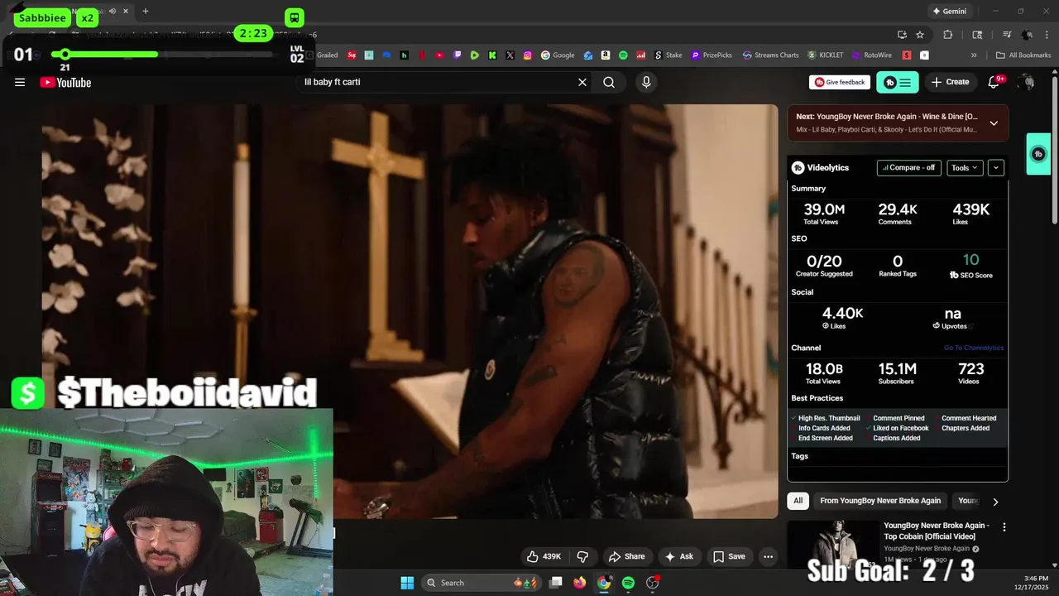
Task: Open the Streams Charts bookmark
Action: 771,55
